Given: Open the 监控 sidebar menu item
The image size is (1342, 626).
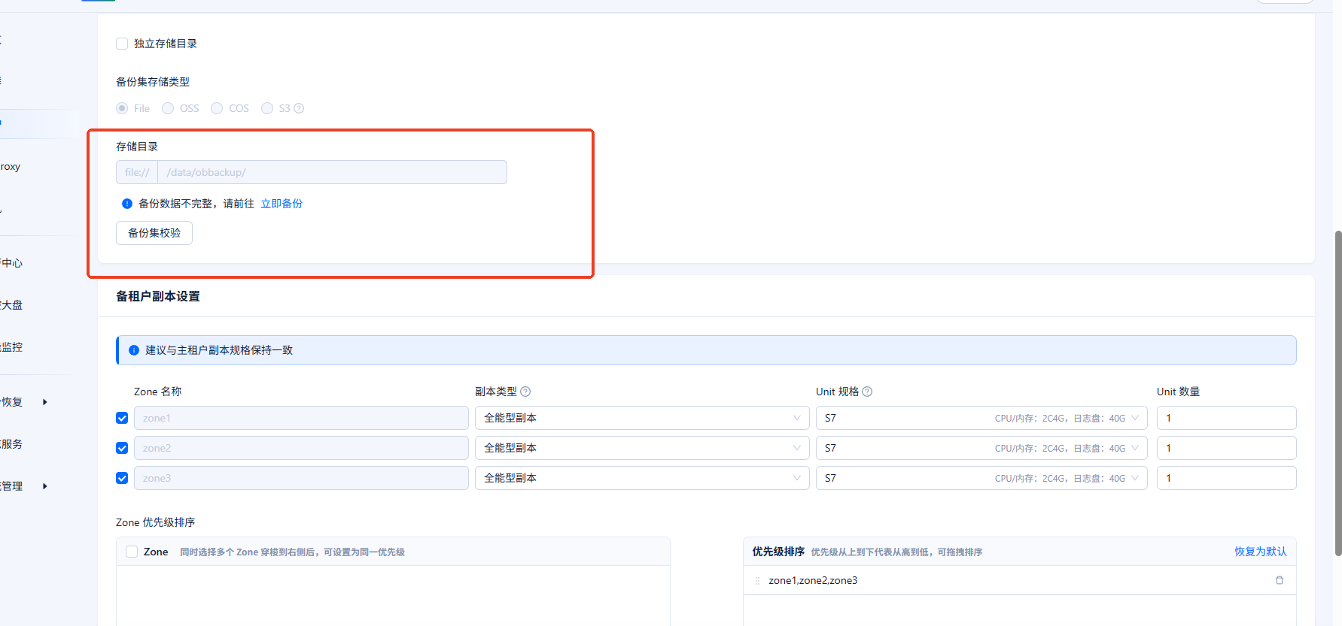Looking at the screenshot, I should (x=12, y=347).
